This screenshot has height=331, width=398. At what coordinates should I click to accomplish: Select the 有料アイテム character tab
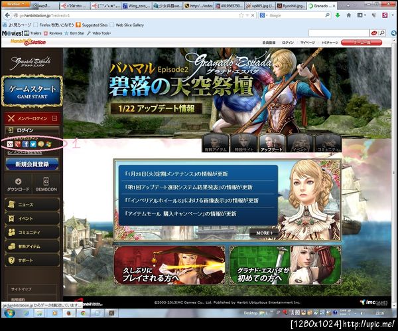216,143
